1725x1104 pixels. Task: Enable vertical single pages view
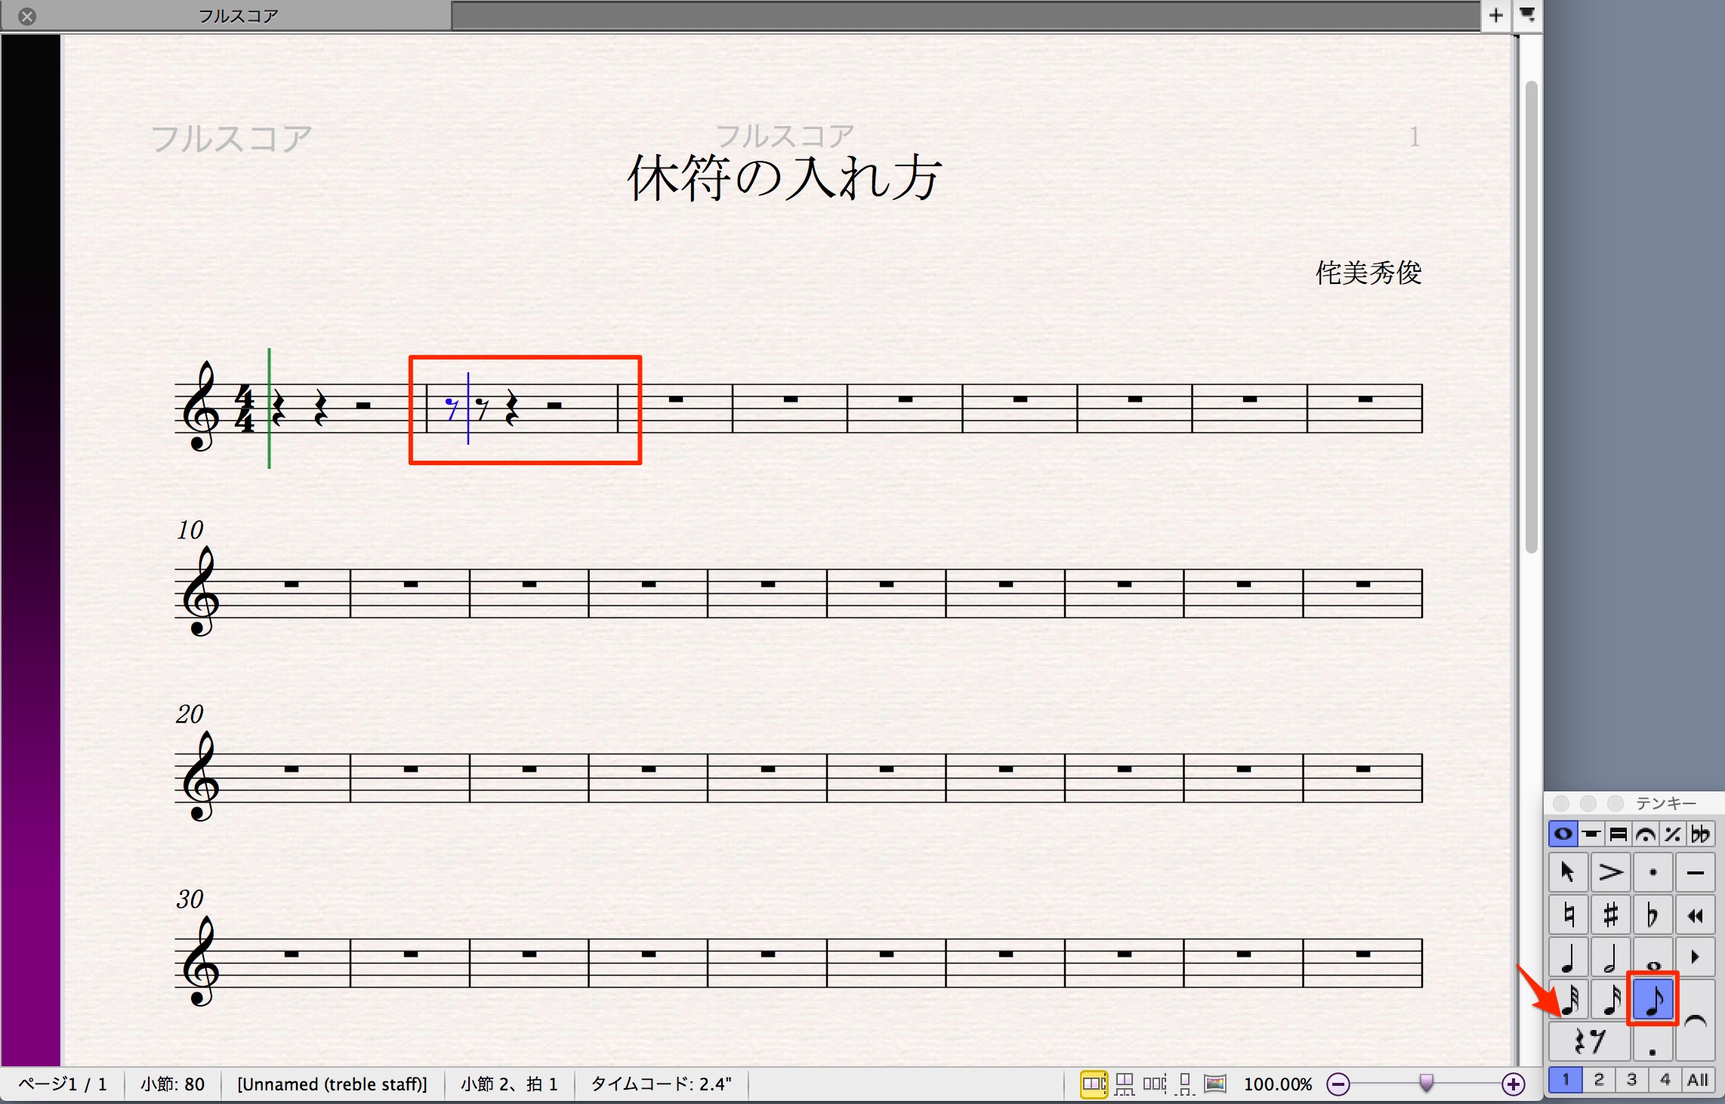tap(1185, 1084)
